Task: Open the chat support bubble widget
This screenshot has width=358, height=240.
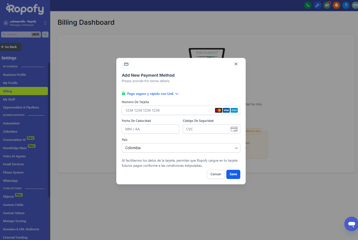Action: pyautogui.click(x=351, y=224)
